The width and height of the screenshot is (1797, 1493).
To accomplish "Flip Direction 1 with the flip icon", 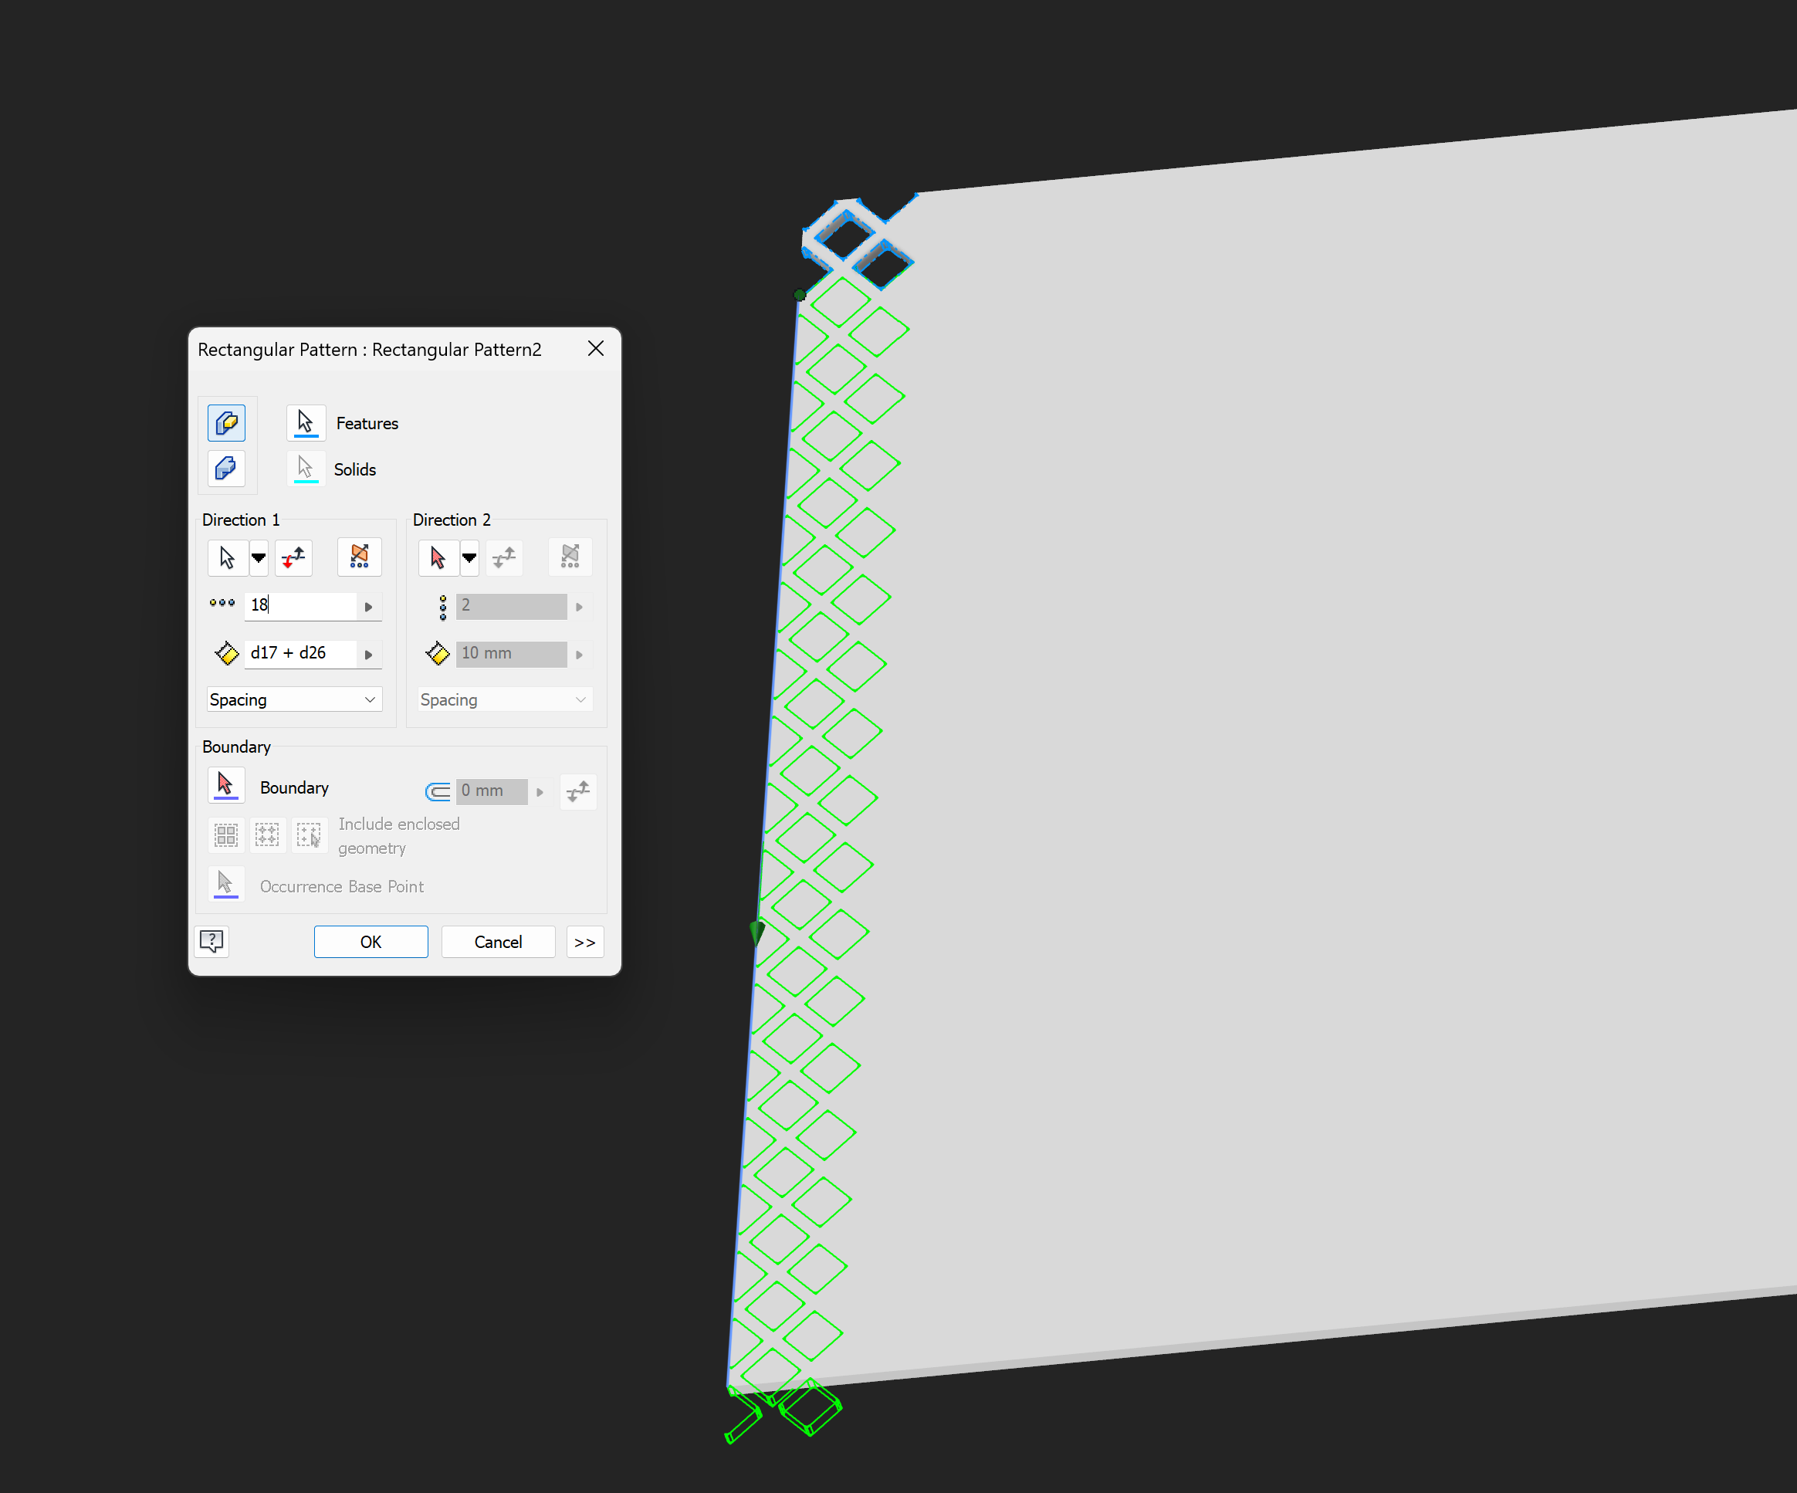I will click(293, 558).
